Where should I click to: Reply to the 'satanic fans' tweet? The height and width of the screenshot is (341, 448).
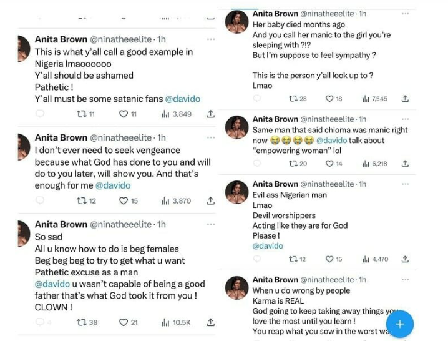41,114
